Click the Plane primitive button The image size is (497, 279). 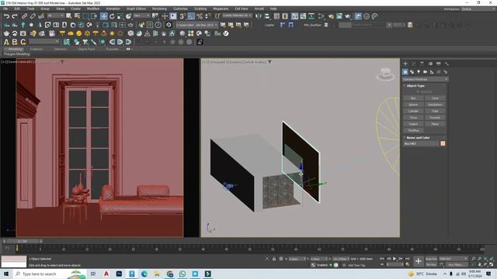[x=435, y=124]
